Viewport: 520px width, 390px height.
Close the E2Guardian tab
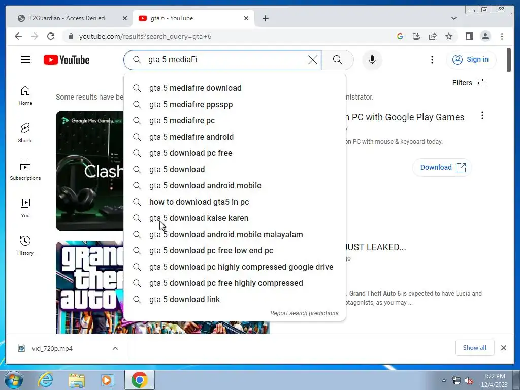click(x=125, y=18)
